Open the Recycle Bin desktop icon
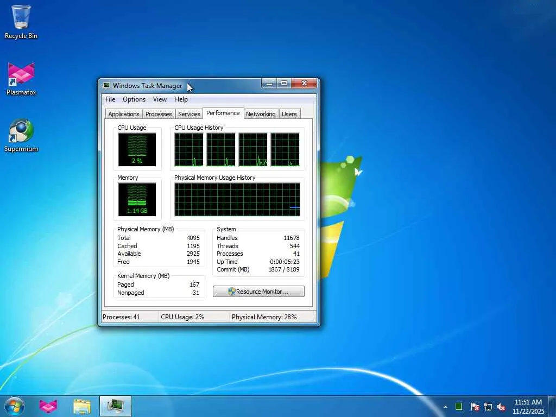 21,22
